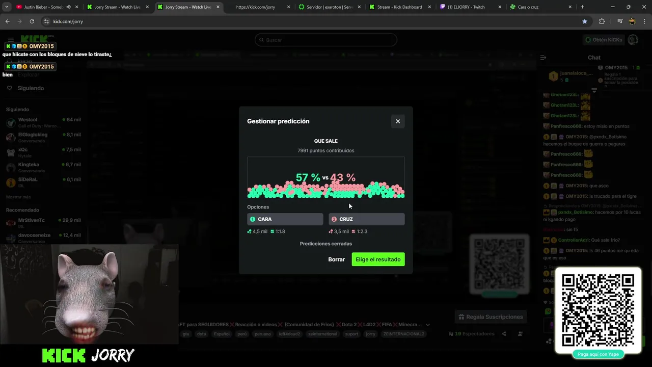The height and width of the screenshot is (367, 652).
Task: Switch to Servidor exaroton tab
Action: [x=330, y=7]
